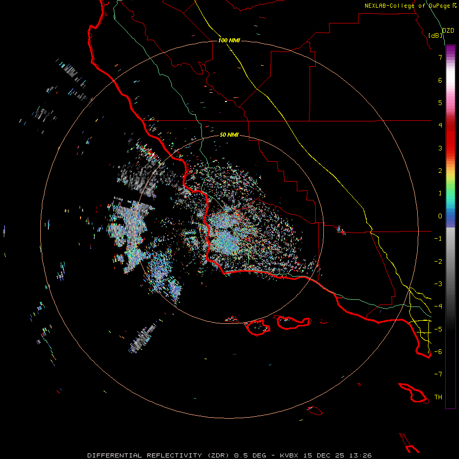The image size is (459, 459).
Task: Click the KVBX radar site at the rings' center
Action: 229,229
